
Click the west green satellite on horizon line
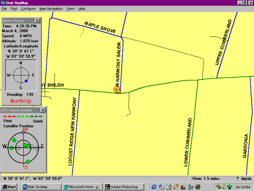point(12,148)
